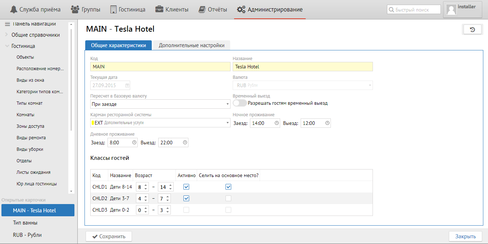Enable temporary guest departure toggle
This screenshot has width=488, height=244.
[240, 103]
